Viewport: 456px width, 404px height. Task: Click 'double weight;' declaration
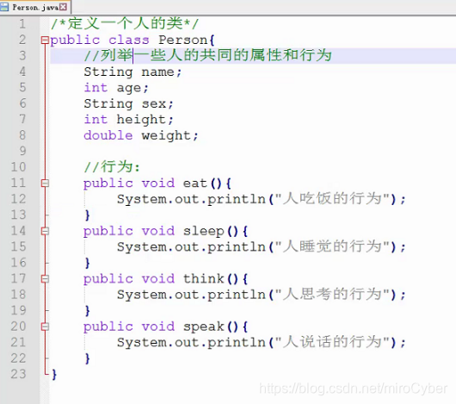coord(141,135)
